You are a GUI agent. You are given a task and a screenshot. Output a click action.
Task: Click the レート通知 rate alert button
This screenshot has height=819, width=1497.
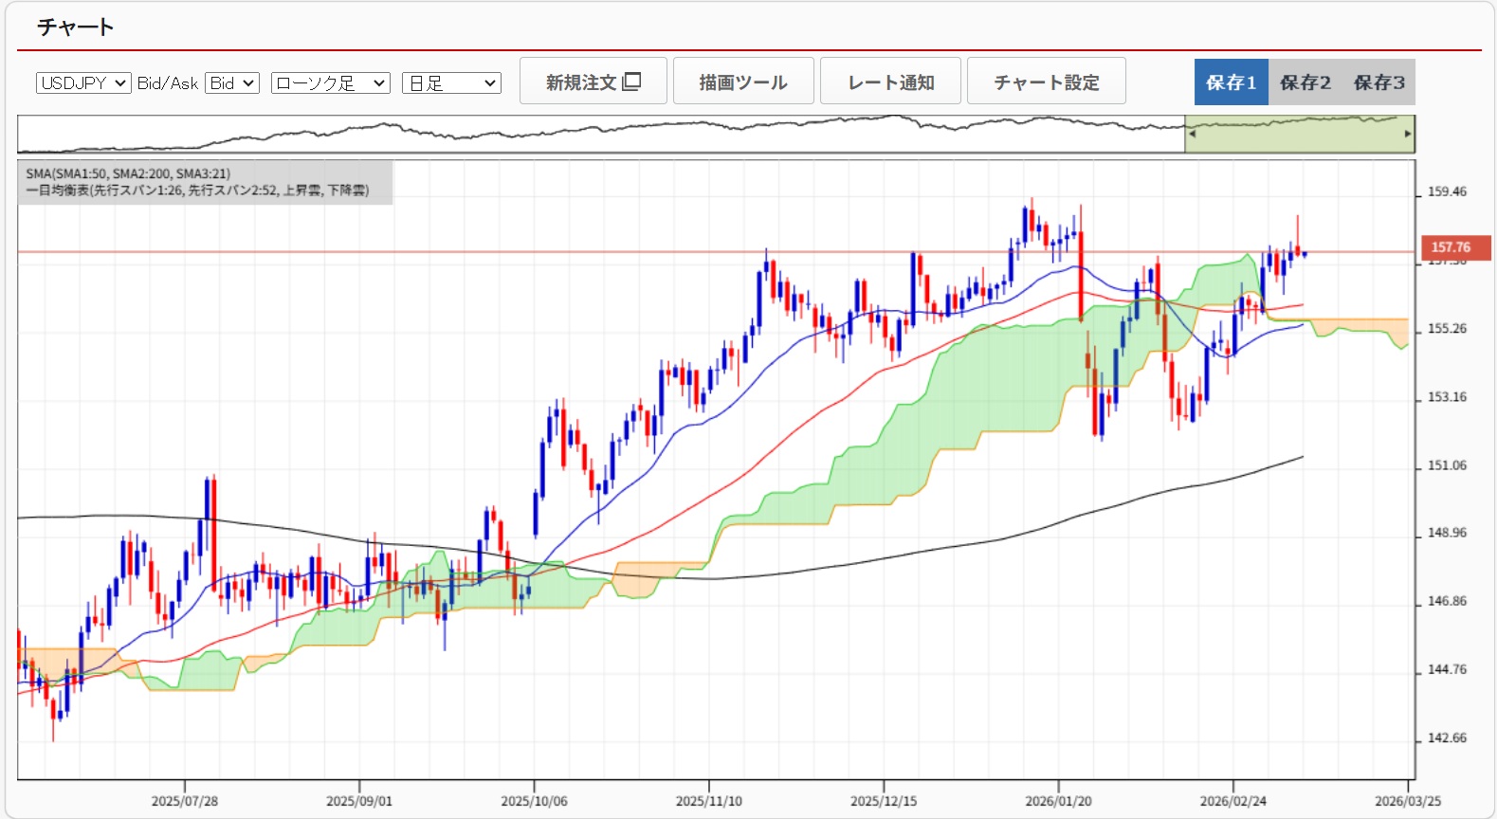(x=890, y=82)
